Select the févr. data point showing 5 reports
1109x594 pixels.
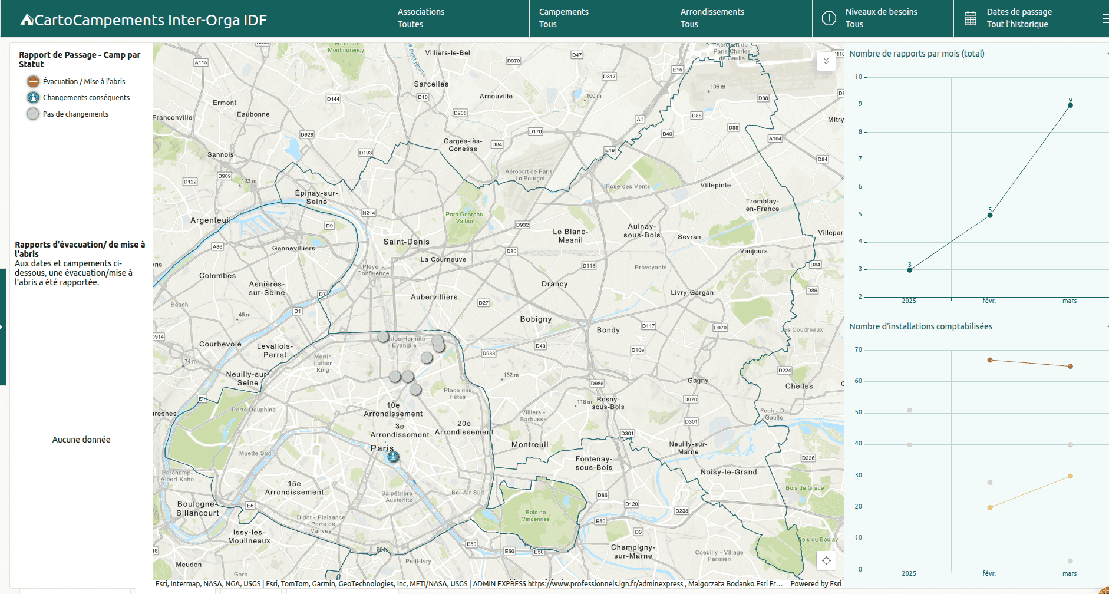coord(990,215)
